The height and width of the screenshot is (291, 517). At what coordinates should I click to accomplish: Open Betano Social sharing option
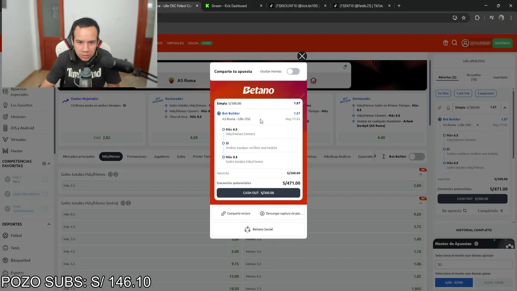(x=258, y=229)
